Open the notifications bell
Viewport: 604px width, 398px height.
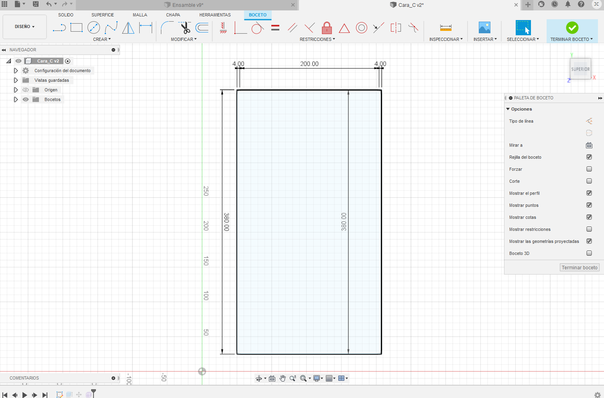[568, 4]
